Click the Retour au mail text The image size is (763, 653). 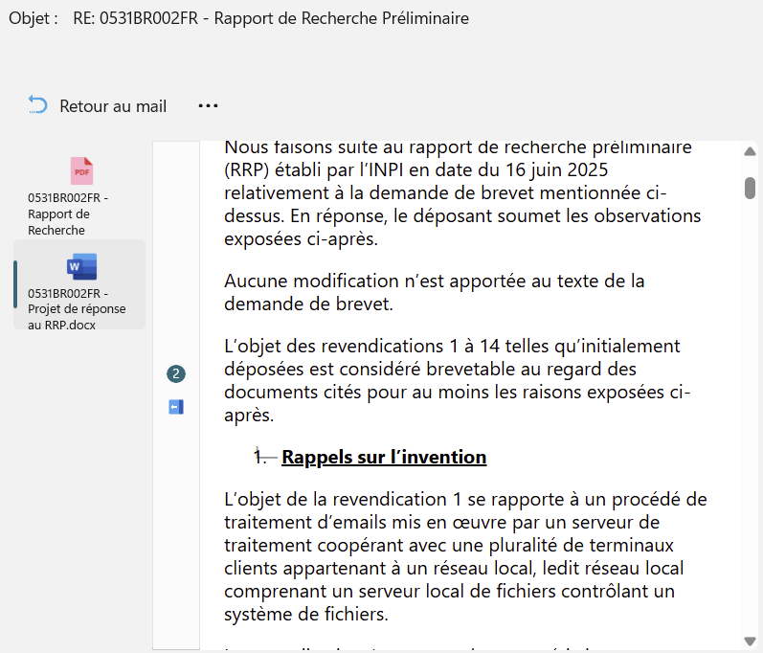(113, 106)
